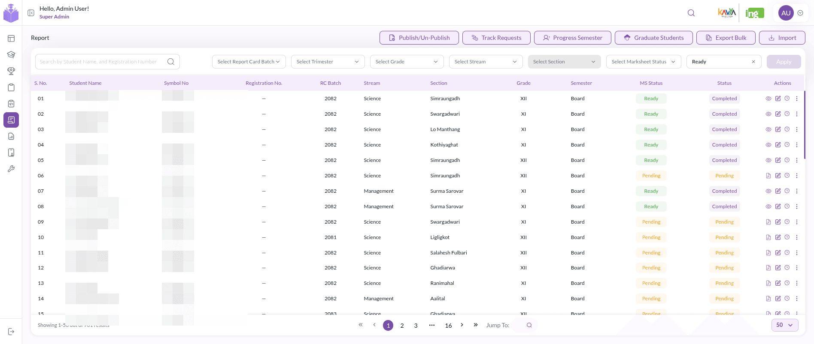Screen dimensions: 814x344
Task: Click the Section column header
Action: pos(439,83)
